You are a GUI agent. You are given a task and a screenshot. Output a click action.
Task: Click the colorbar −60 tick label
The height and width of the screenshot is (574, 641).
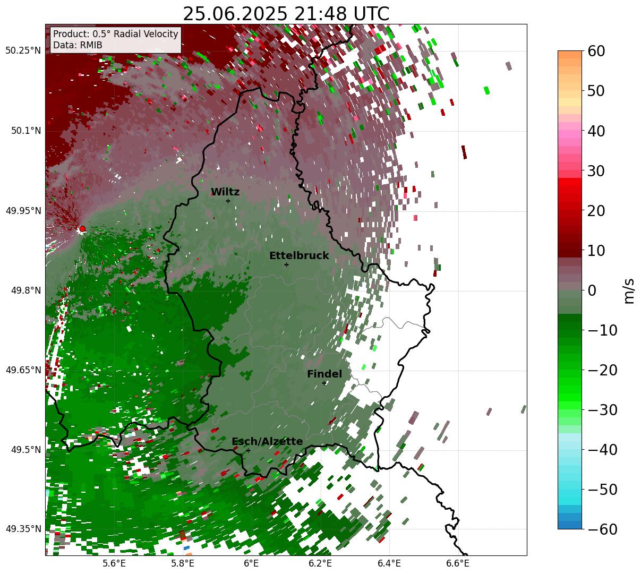602,529
